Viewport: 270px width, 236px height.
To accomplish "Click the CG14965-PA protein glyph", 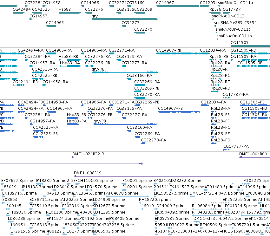I will 52,112.
